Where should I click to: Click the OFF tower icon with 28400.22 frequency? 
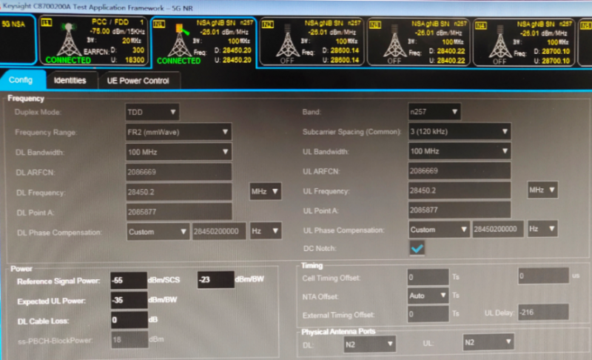coord(393,43)
